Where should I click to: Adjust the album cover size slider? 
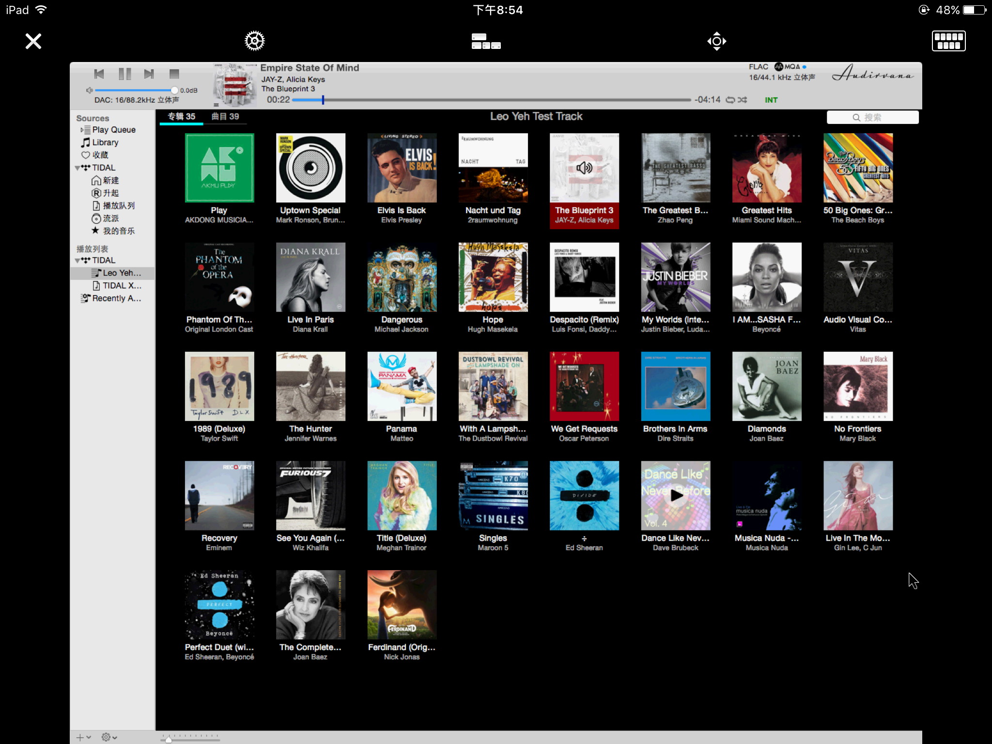click(x=168, y=739)
